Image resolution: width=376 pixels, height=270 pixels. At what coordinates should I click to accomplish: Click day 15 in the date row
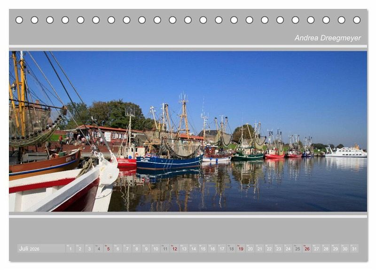coord(203,248)
